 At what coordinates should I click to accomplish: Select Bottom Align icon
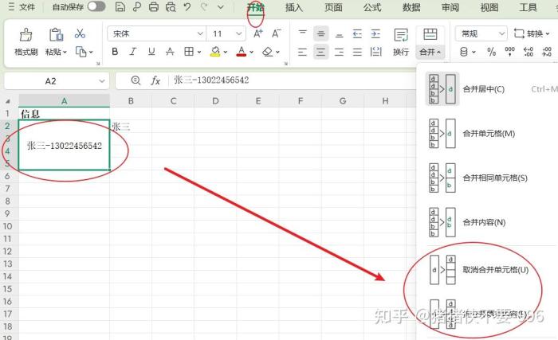(x=340, y=34)
